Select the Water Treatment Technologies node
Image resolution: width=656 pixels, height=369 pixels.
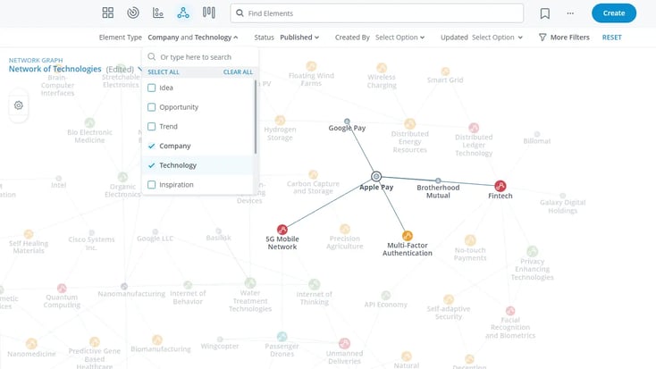coord(250,283)
